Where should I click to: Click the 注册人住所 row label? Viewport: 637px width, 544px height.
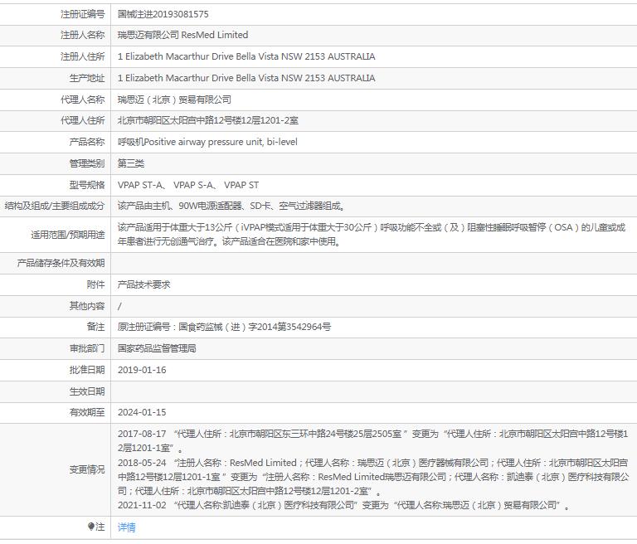pos(82,56)
